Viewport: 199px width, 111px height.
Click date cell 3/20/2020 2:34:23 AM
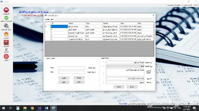tap(128, 36)
